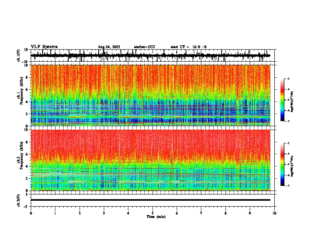The height and width of the screenshot is (239, 309).
Task: Click the "-3" tick on ch.2 colorbar
Action: coord(288,143)
